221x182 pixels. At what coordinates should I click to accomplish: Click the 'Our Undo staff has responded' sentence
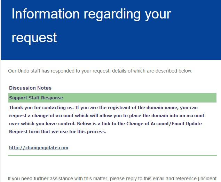point(100,71)
